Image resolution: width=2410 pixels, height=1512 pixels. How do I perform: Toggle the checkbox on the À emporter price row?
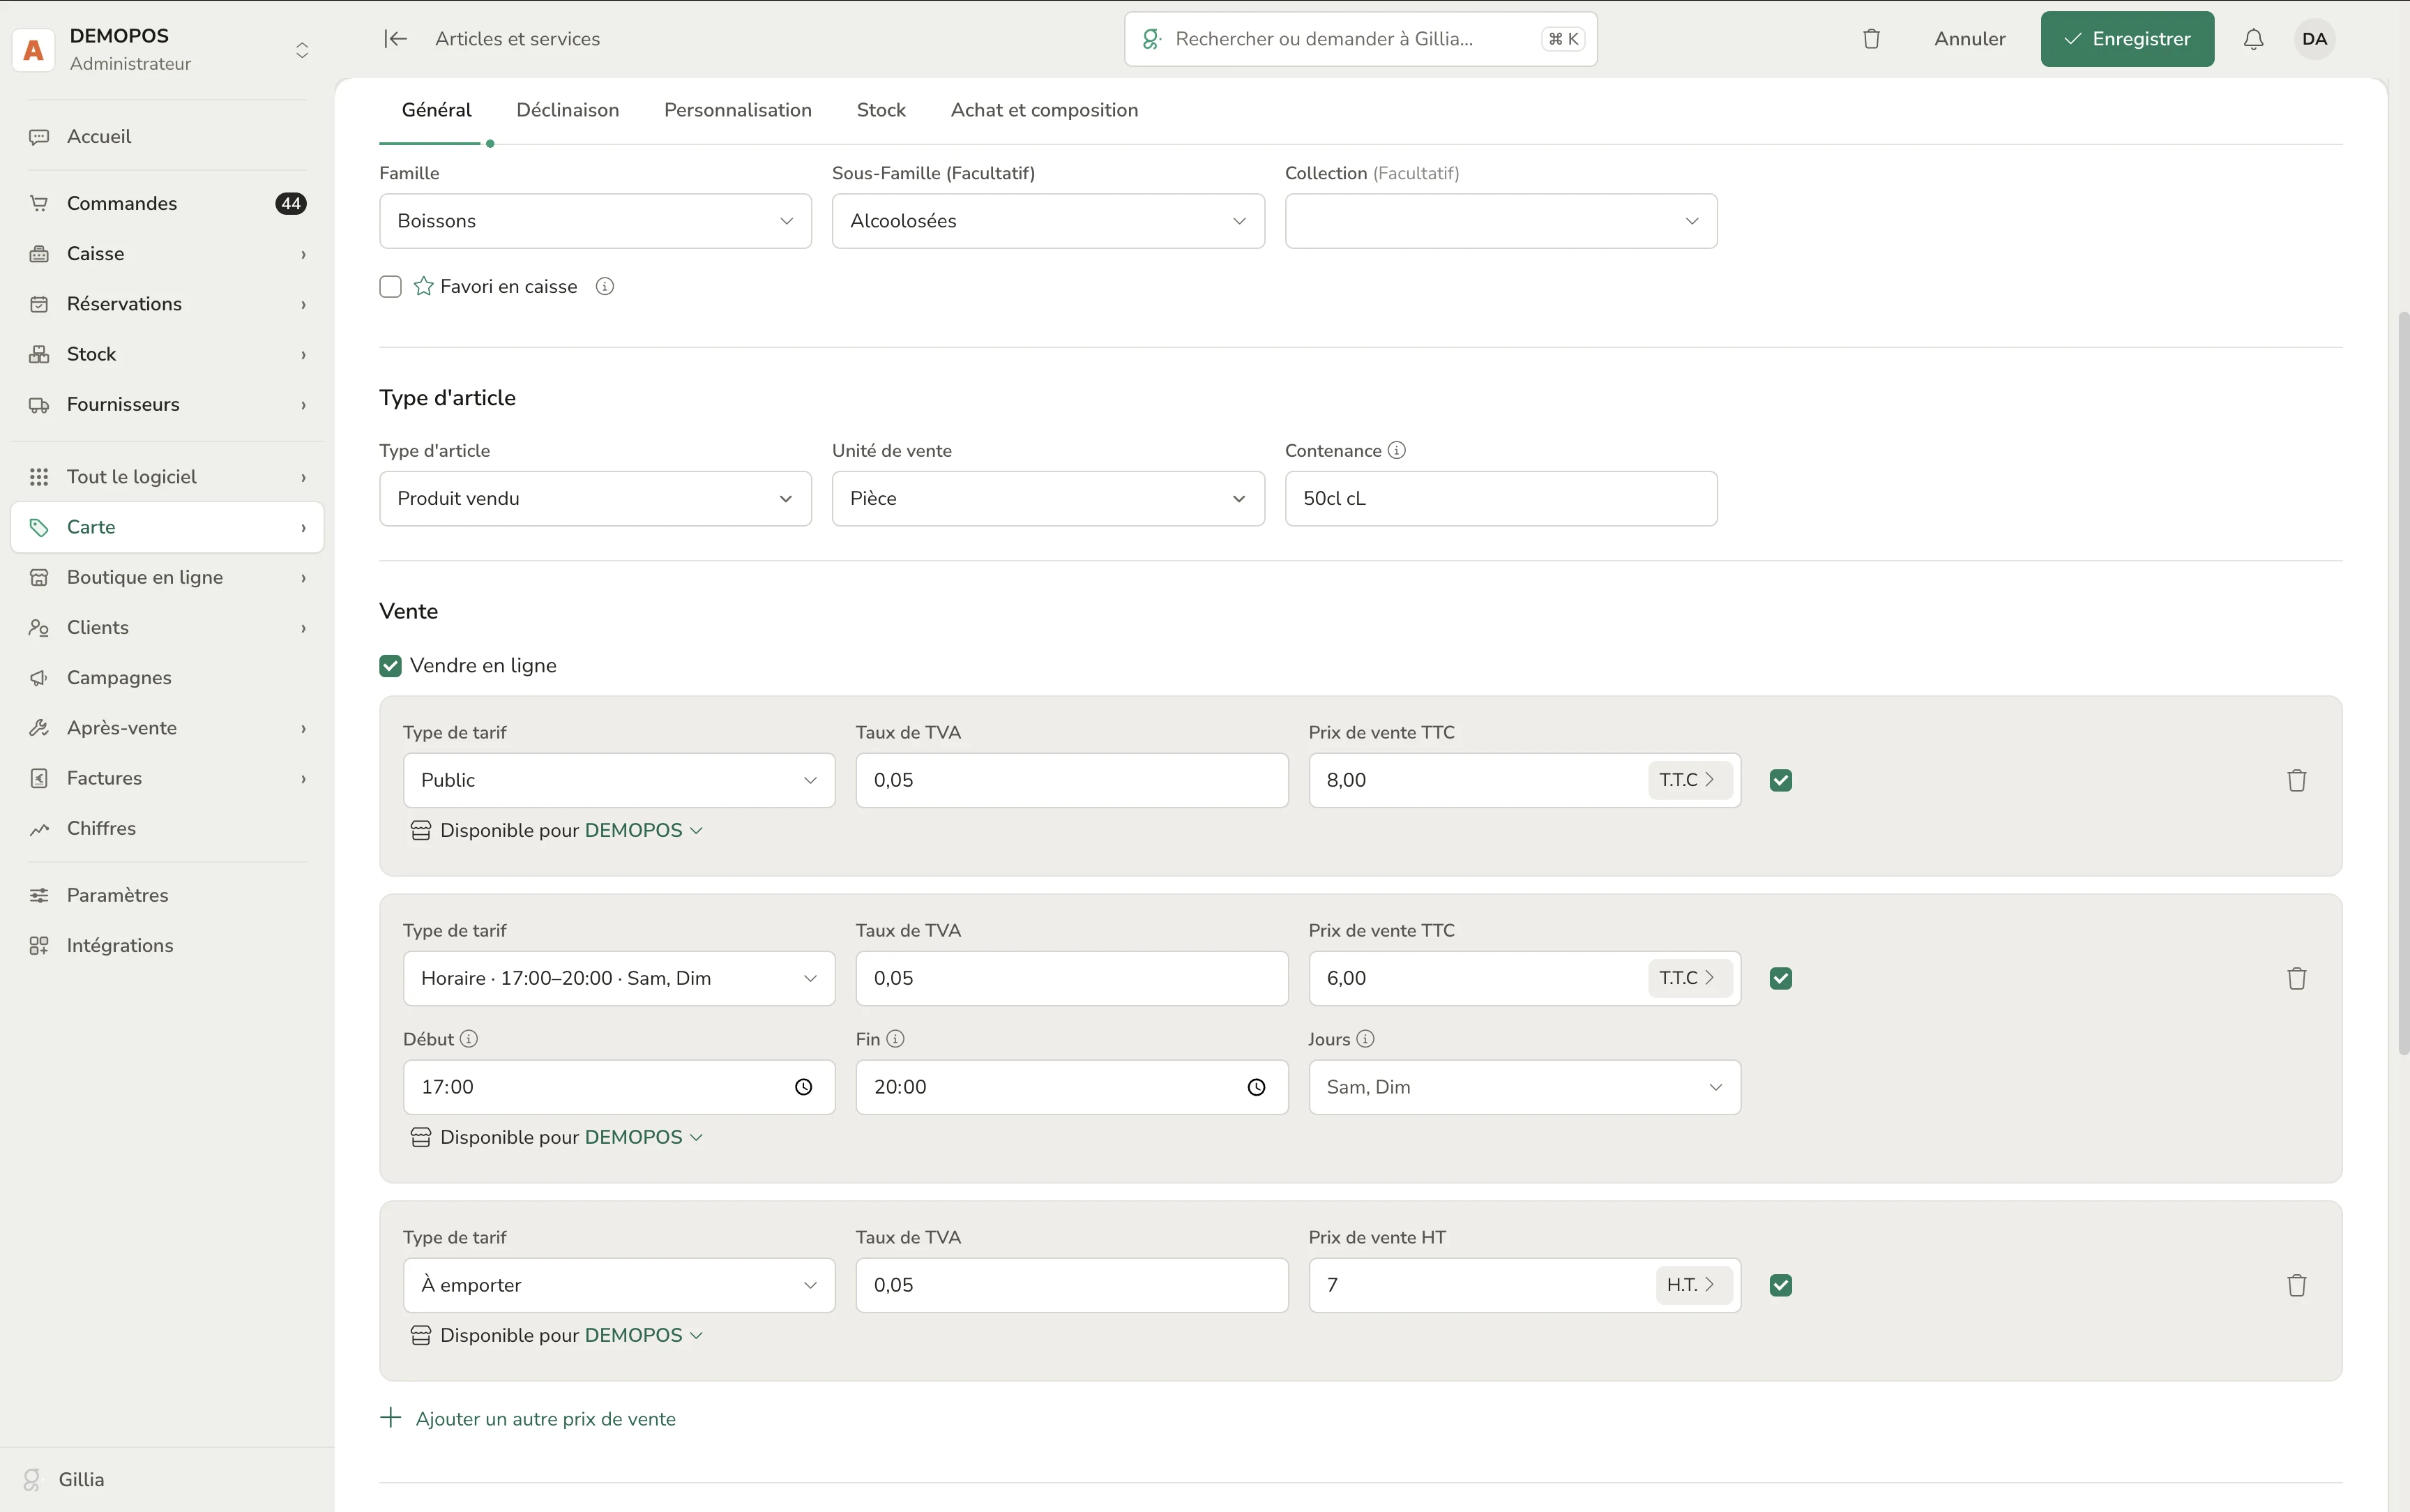1780,1285
